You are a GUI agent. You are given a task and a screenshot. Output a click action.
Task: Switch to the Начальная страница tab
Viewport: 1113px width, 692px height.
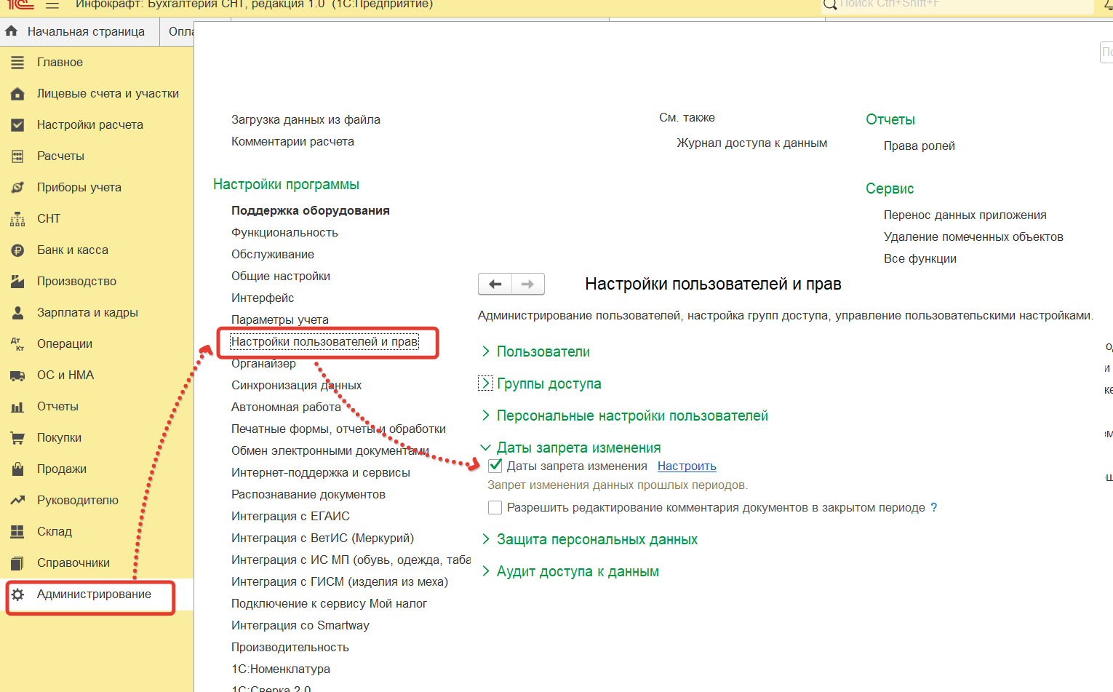85,31
